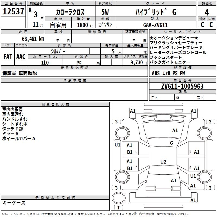Viewport: 217px width, 217px height.
Task: Select the grade text ハイブリッド G
Action: coord(156,12)
